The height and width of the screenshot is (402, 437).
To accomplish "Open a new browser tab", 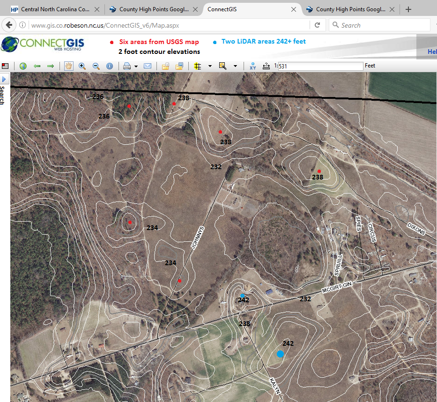I will (x=408, y=9).
